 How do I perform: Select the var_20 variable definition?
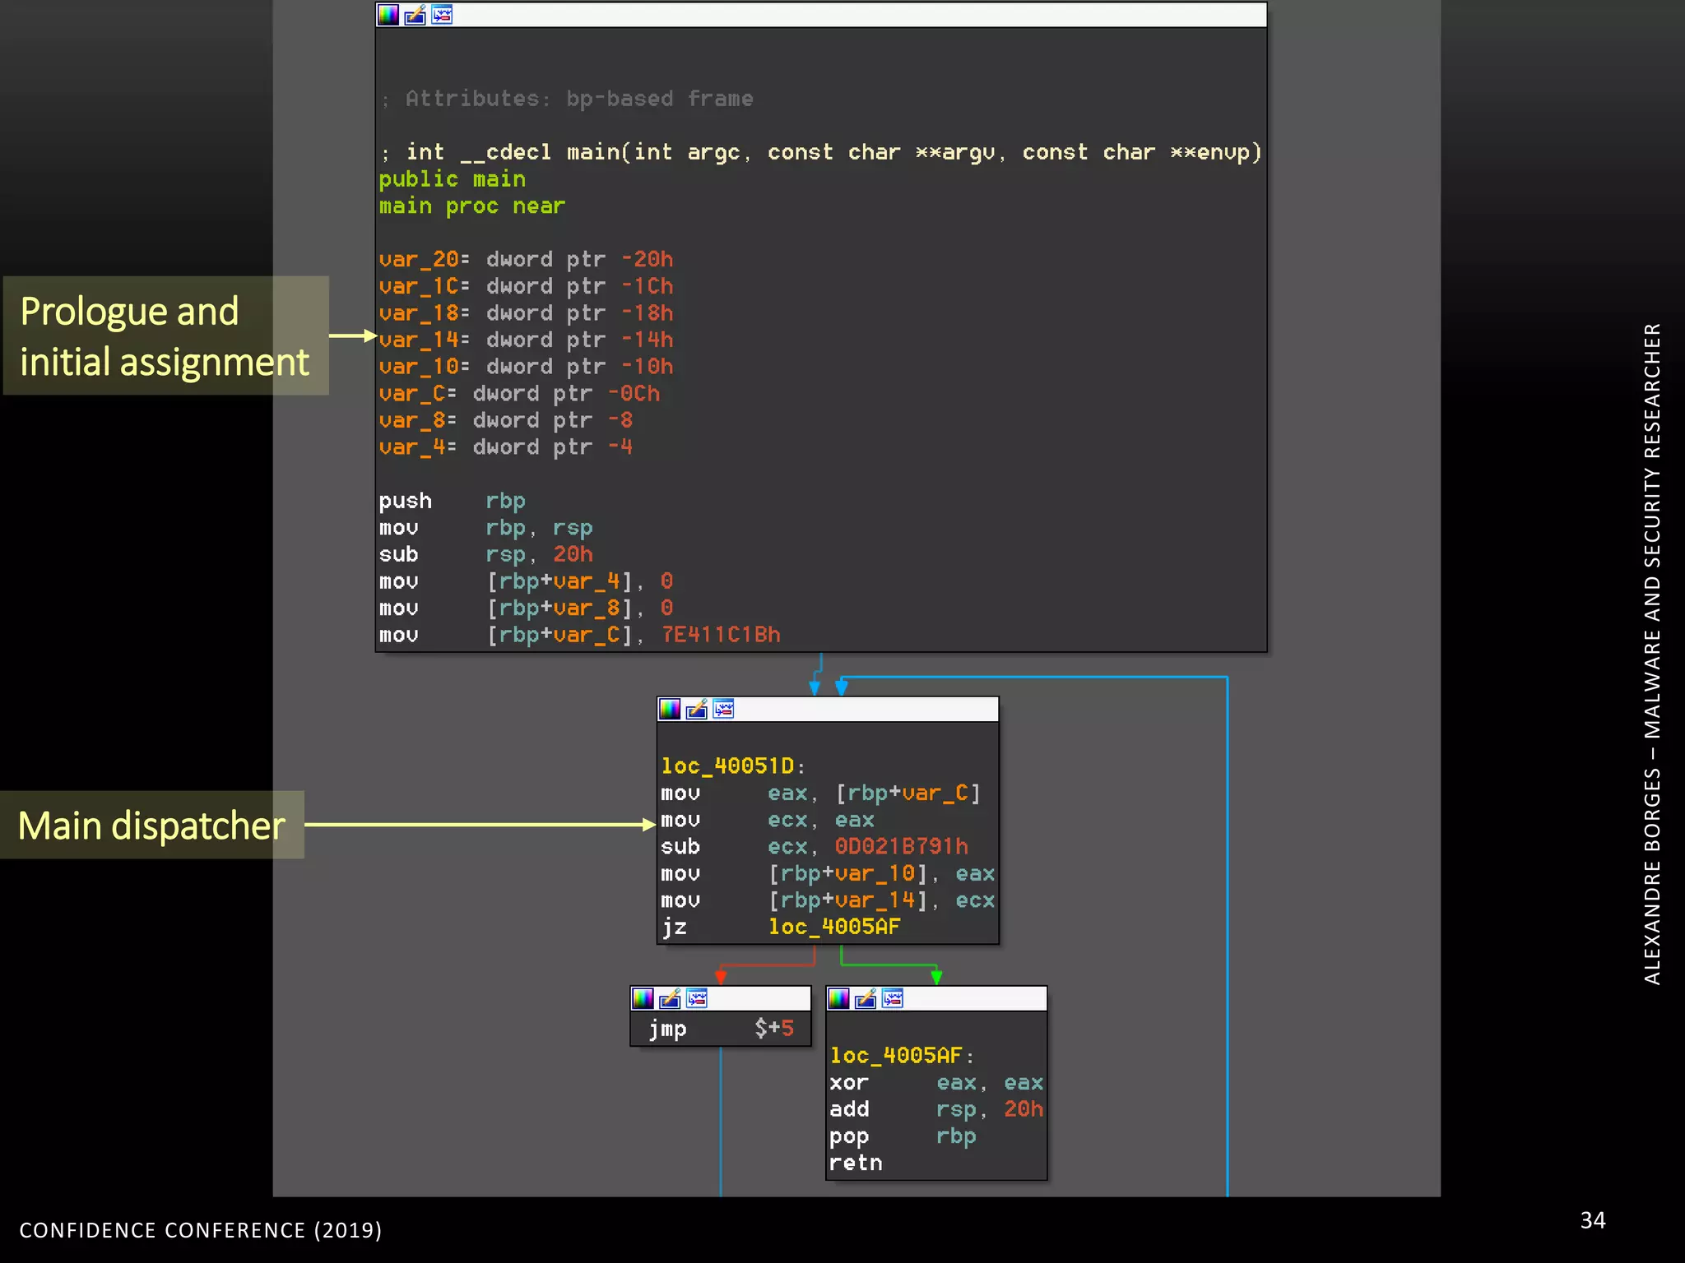[x=527, y=260]
